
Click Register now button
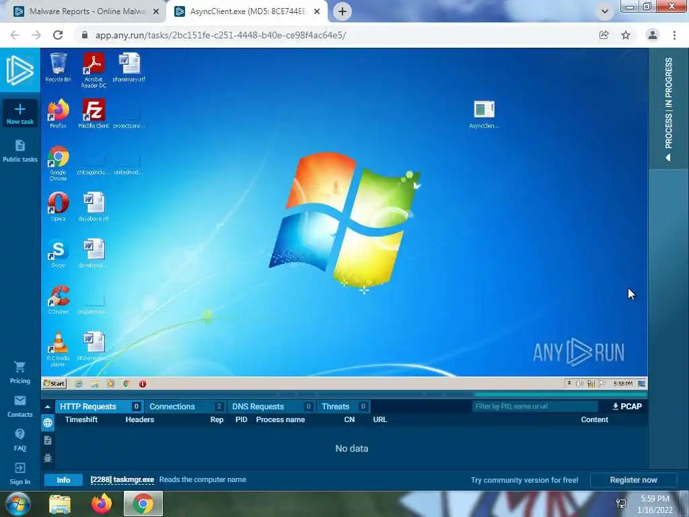[633, 480]
